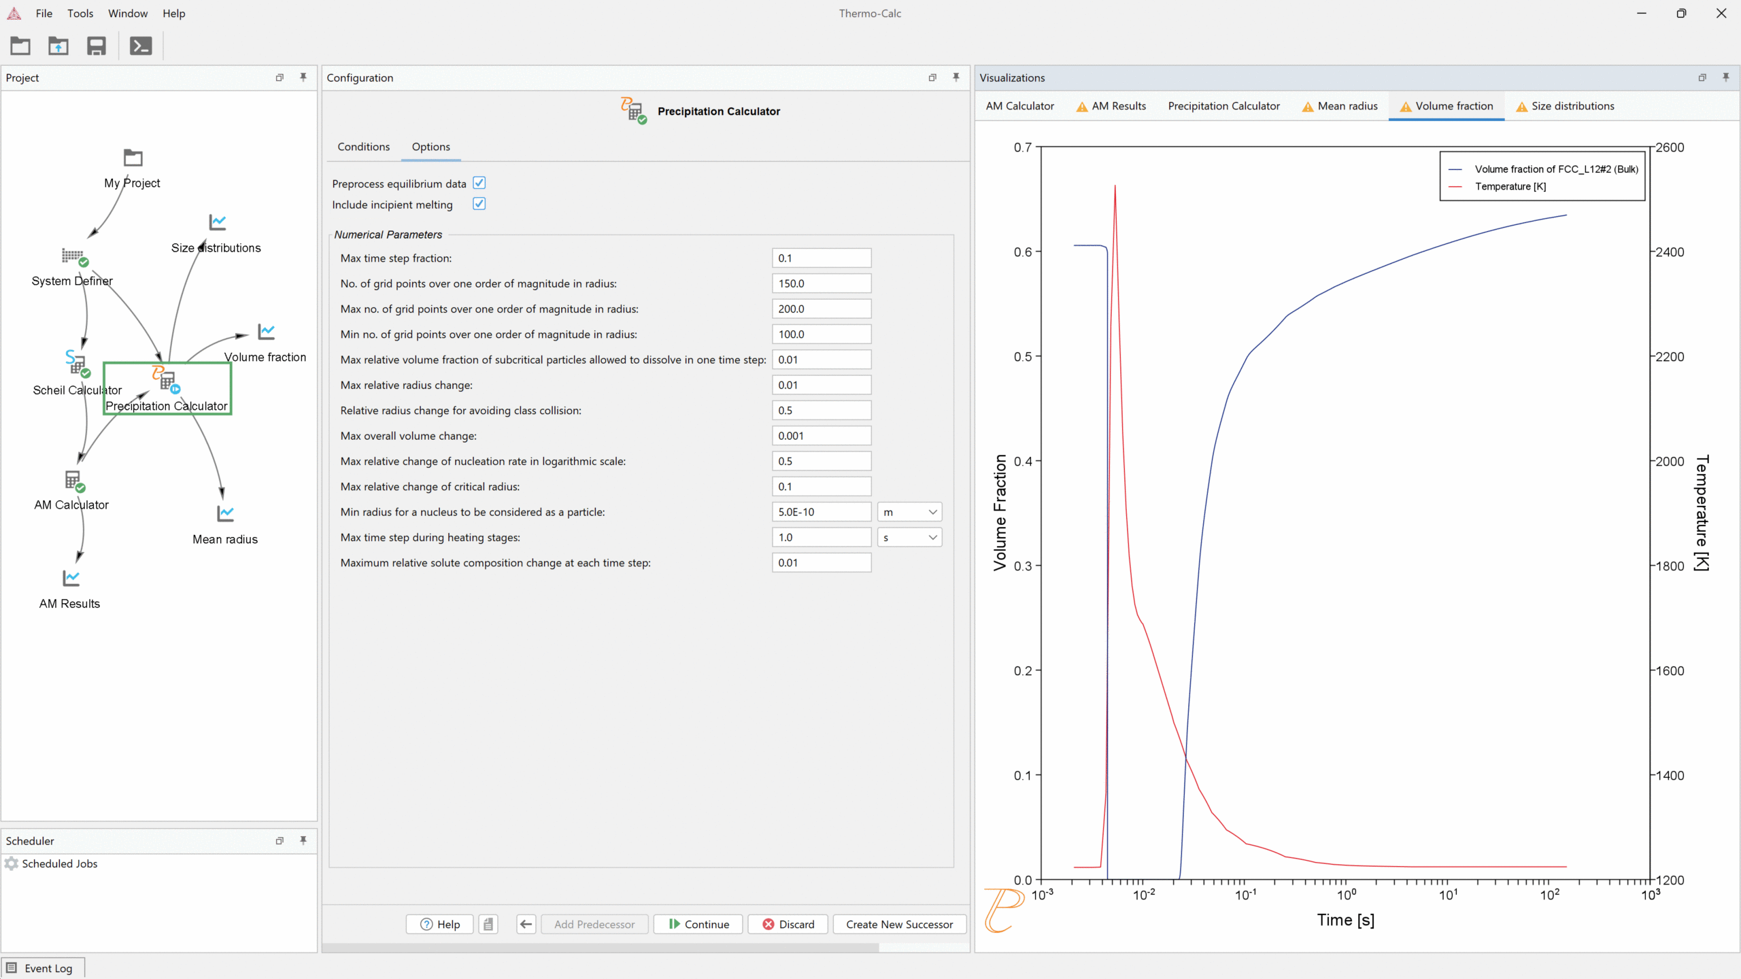Open the min radius unit dropdown

(x=909, y=512)
